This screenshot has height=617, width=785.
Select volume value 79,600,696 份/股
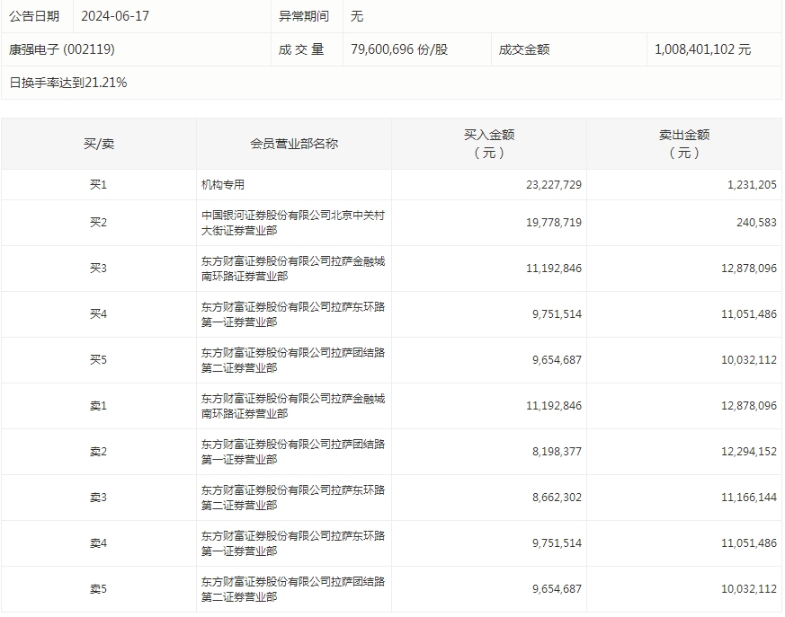coord(399,49)
